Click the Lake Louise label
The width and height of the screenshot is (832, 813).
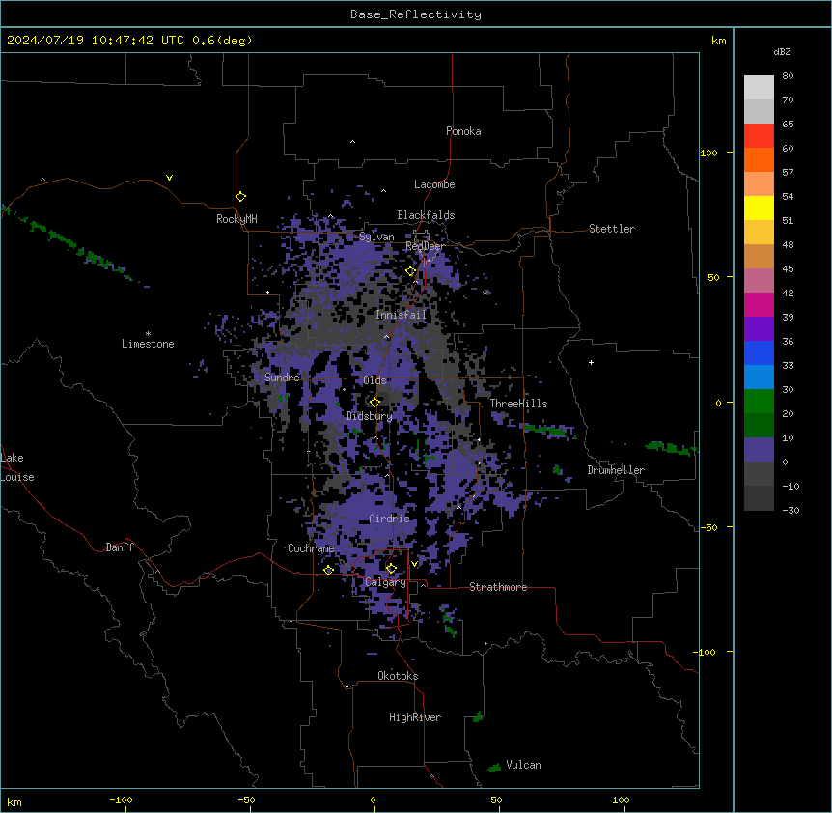[17, 467]
